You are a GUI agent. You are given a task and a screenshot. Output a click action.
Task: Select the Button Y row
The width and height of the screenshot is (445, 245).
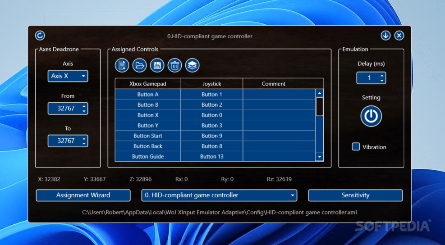coord(215,125)
